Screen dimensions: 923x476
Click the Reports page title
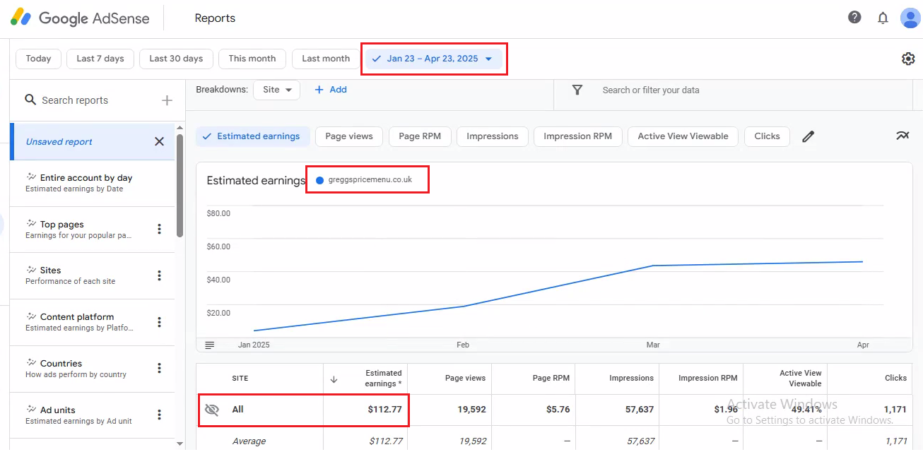click(x=215, y=18)
